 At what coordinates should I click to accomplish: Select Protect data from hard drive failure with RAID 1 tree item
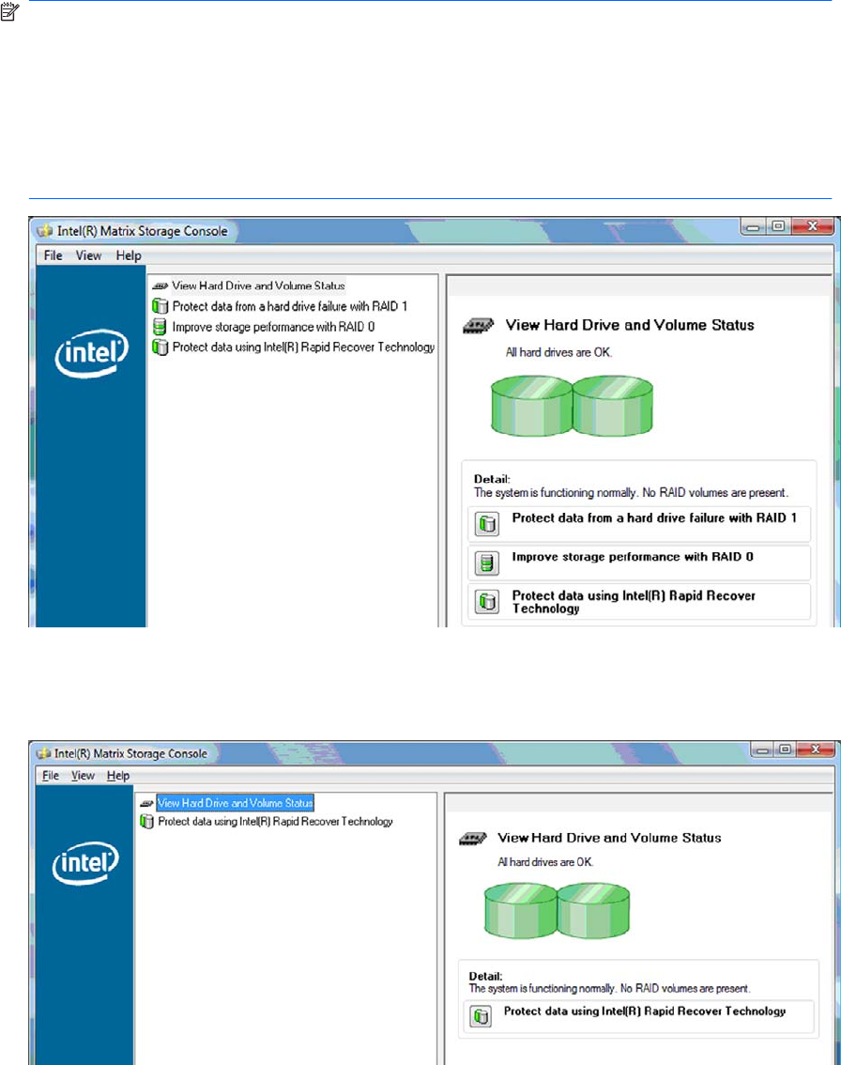tap(290, 306)
